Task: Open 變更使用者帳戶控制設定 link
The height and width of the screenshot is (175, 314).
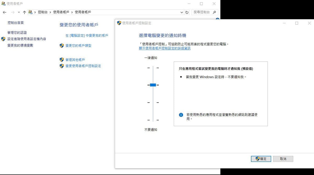Action: point(83,66)
